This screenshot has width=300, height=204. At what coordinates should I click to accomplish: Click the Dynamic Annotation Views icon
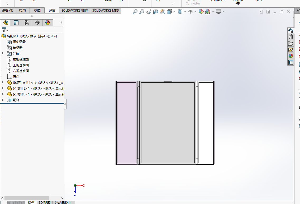[163, 12]
